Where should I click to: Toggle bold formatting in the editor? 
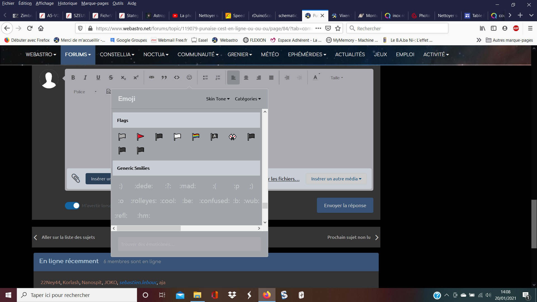click(x=73, y=78)
